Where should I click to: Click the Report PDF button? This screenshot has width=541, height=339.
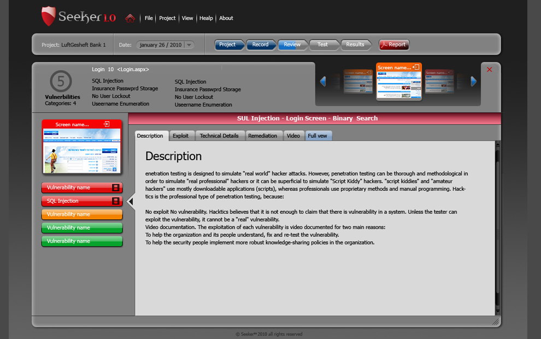[394, 45]
